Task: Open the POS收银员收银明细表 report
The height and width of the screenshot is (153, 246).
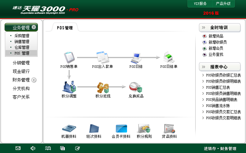Action: click(223, 81)
